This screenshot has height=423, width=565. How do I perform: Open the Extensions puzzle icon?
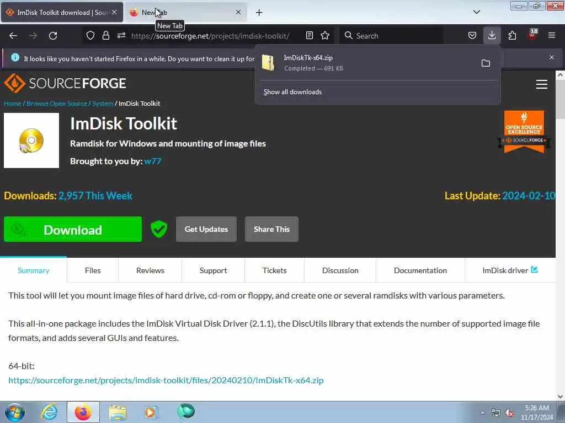[512, 35]
